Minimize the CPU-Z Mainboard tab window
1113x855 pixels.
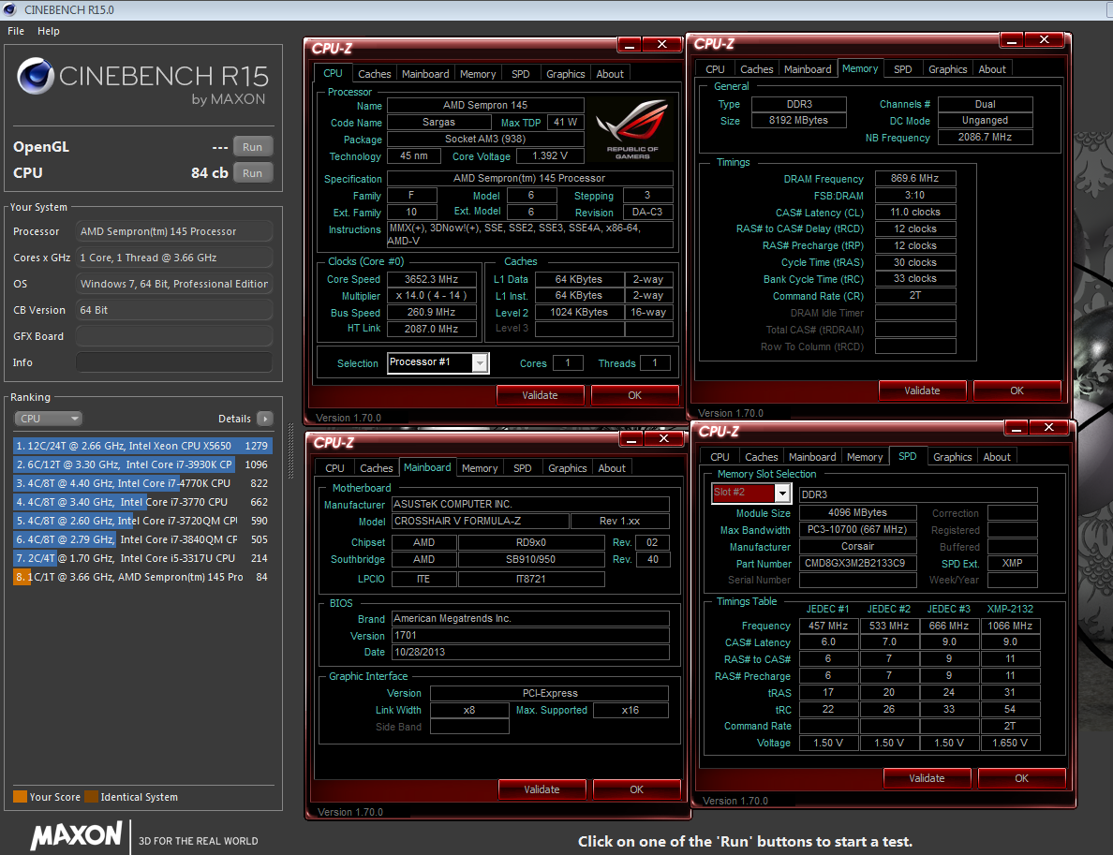631,439
